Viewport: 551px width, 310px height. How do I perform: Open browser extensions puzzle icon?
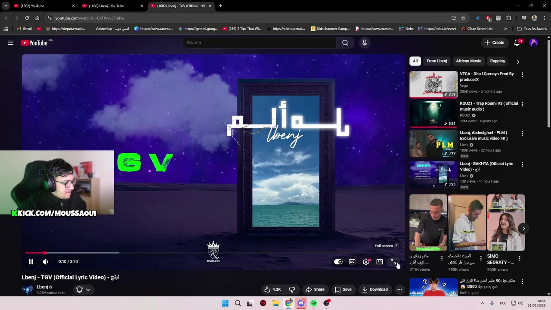coord(509,18)
